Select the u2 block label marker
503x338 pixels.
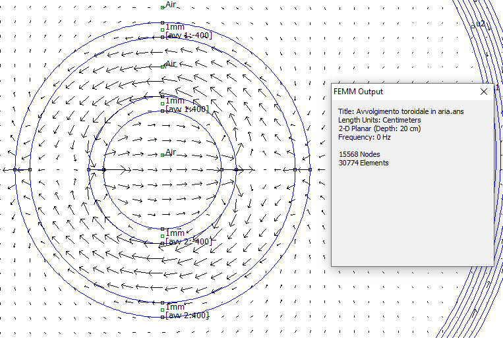473,26
